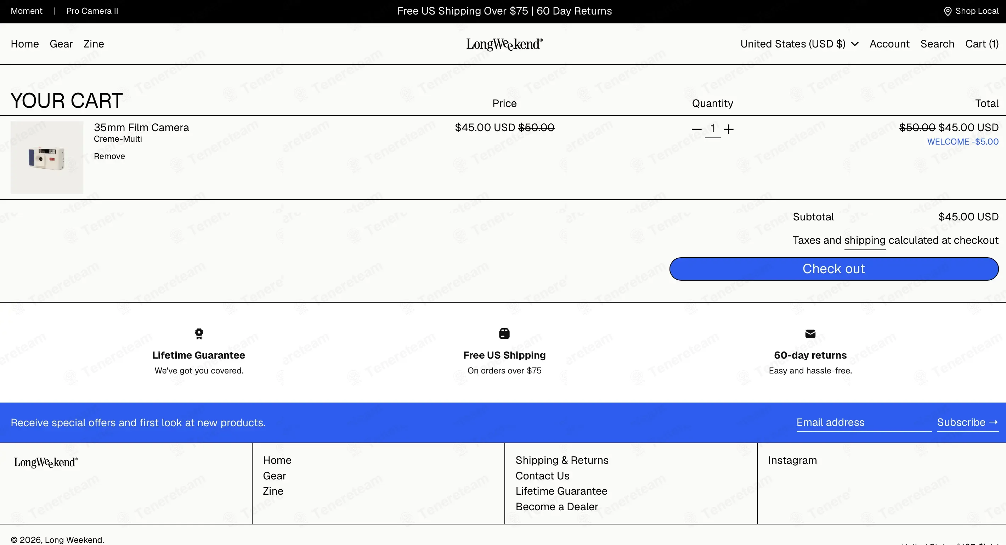
Task: Click the shipping policy link under Subtotal
Action: pos(865,240)
